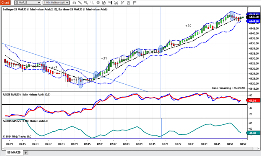Click the Chart Trader icon
This screenshot has height=156, width=261.
110,3
